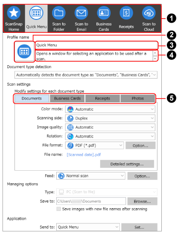Screen dimensions: 177x235
Task: Open the Color mode dropdown
Action: click(x=110, y=109)
